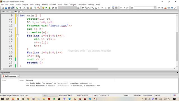Open the Settings menu
179x101 pixels.
[91, 4]
